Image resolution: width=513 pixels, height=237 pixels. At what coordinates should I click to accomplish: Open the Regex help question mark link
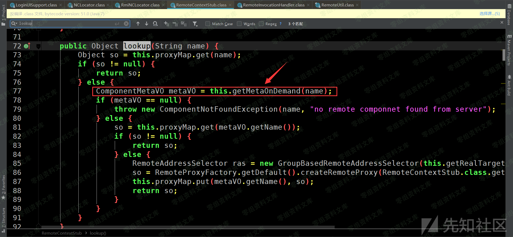tap(281, 24)
